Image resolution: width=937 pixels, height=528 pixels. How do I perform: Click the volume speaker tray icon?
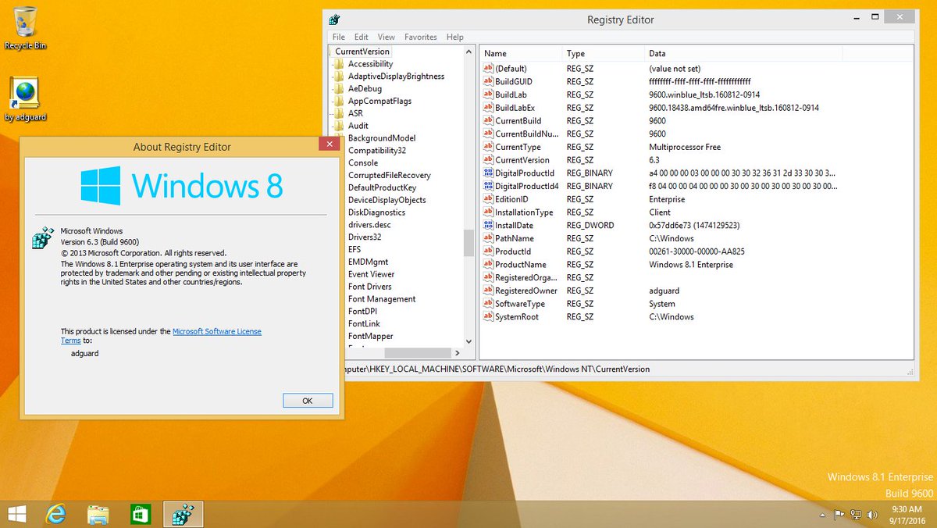(872, 515)
